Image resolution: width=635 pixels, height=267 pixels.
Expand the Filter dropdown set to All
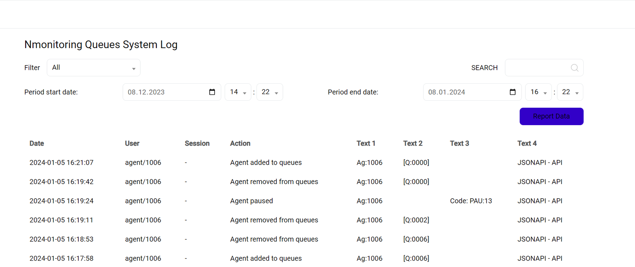click(94, 68)
